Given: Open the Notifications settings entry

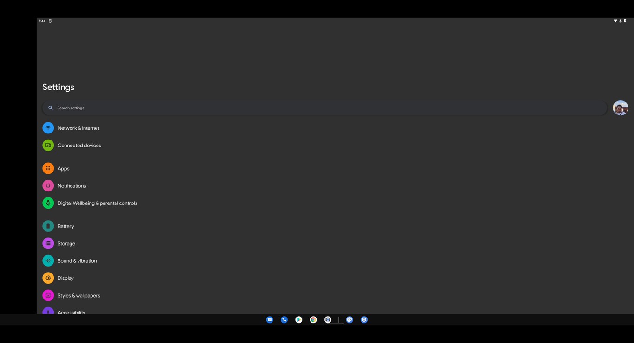Looking at the screenshot, I should click(x=72, y=185).
